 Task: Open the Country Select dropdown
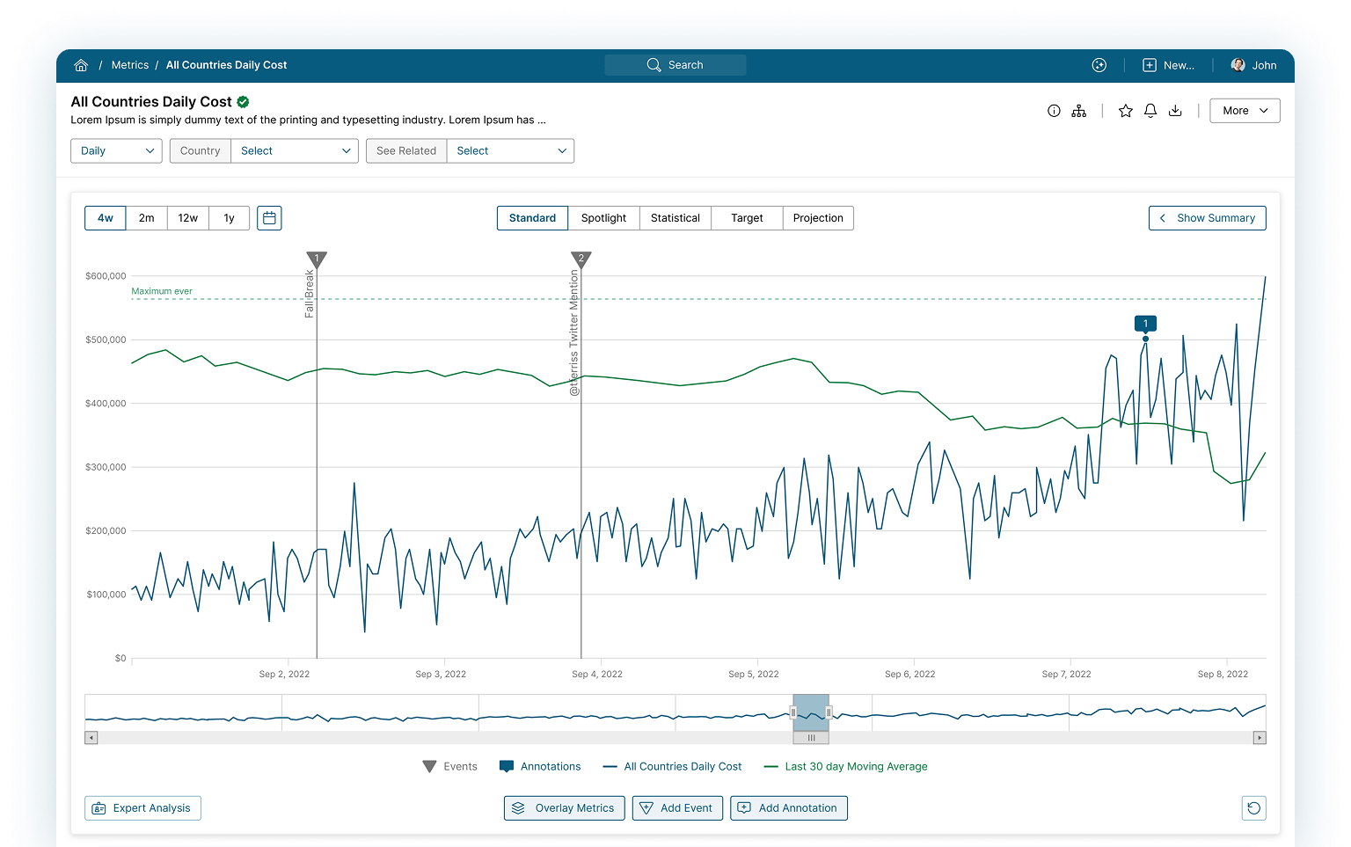(295, 150)
